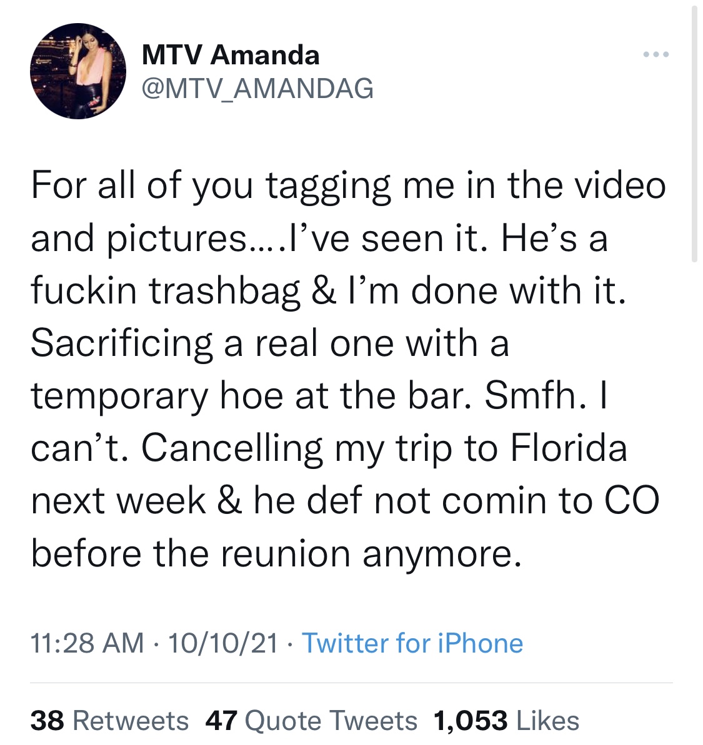Screen dimensions: 703x745
Task: Open the 11:28 AM tweet timestamp
Action: click(x=87, y=643)
